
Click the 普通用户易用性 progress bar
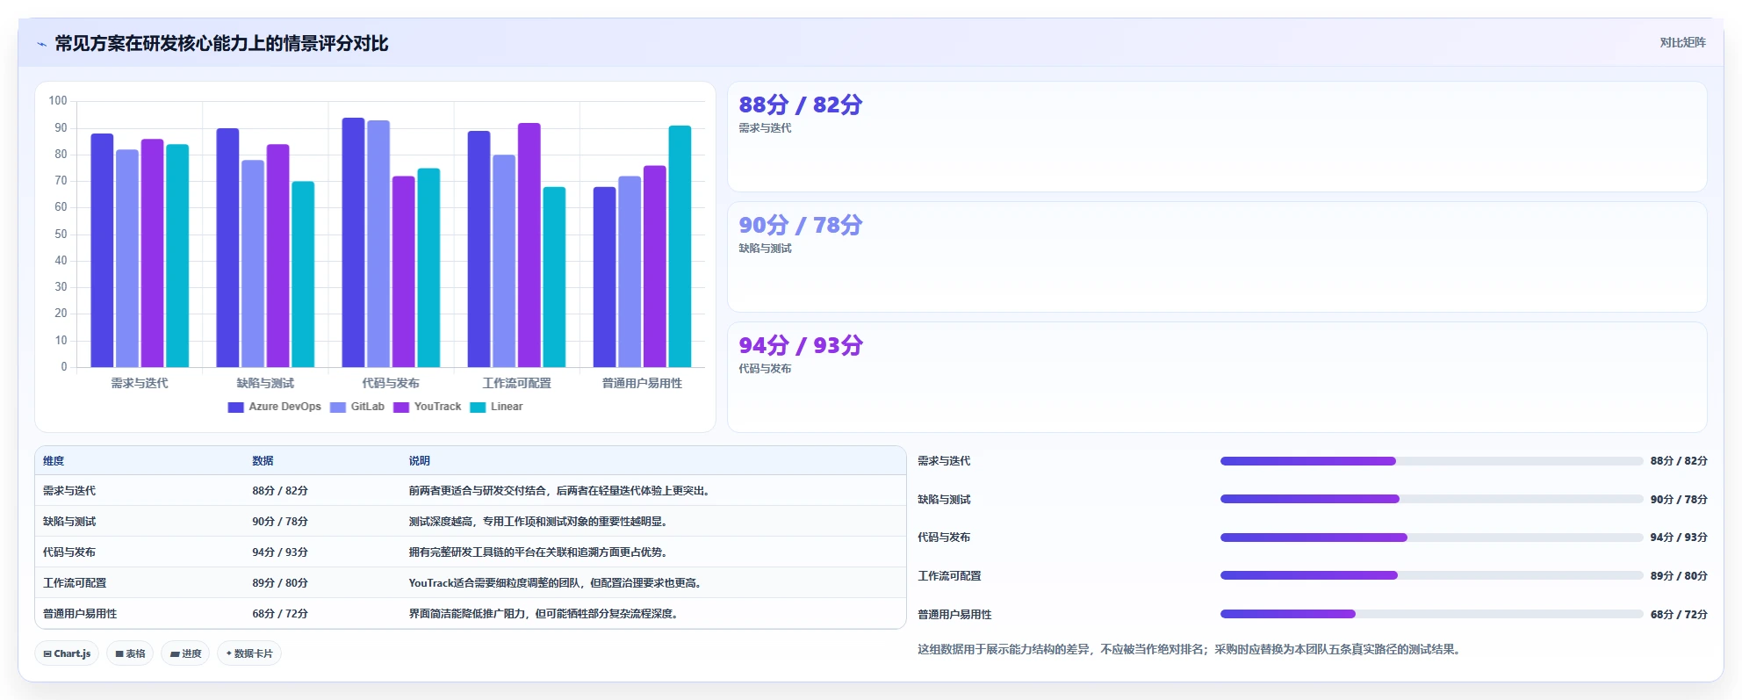[x=1431, y=614]
